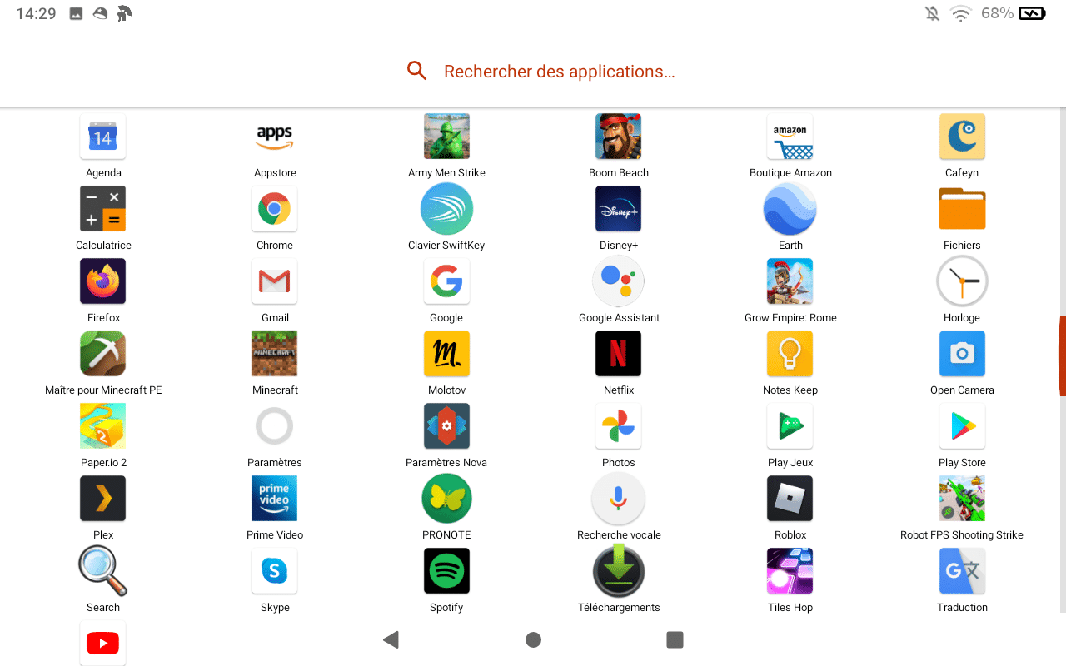This screenshot has height=666, width=1066.
Task: Click the orange scrollbar handle on right edge
Action: click(x=1062, y=356)
